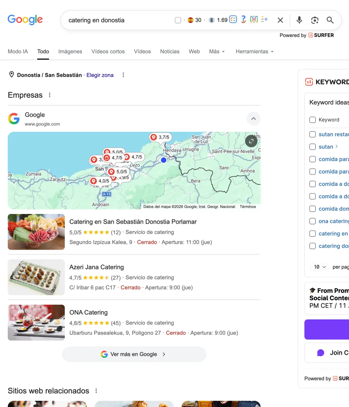Expand the map to full view
This screenshot has width=349, height=407.
251,141
